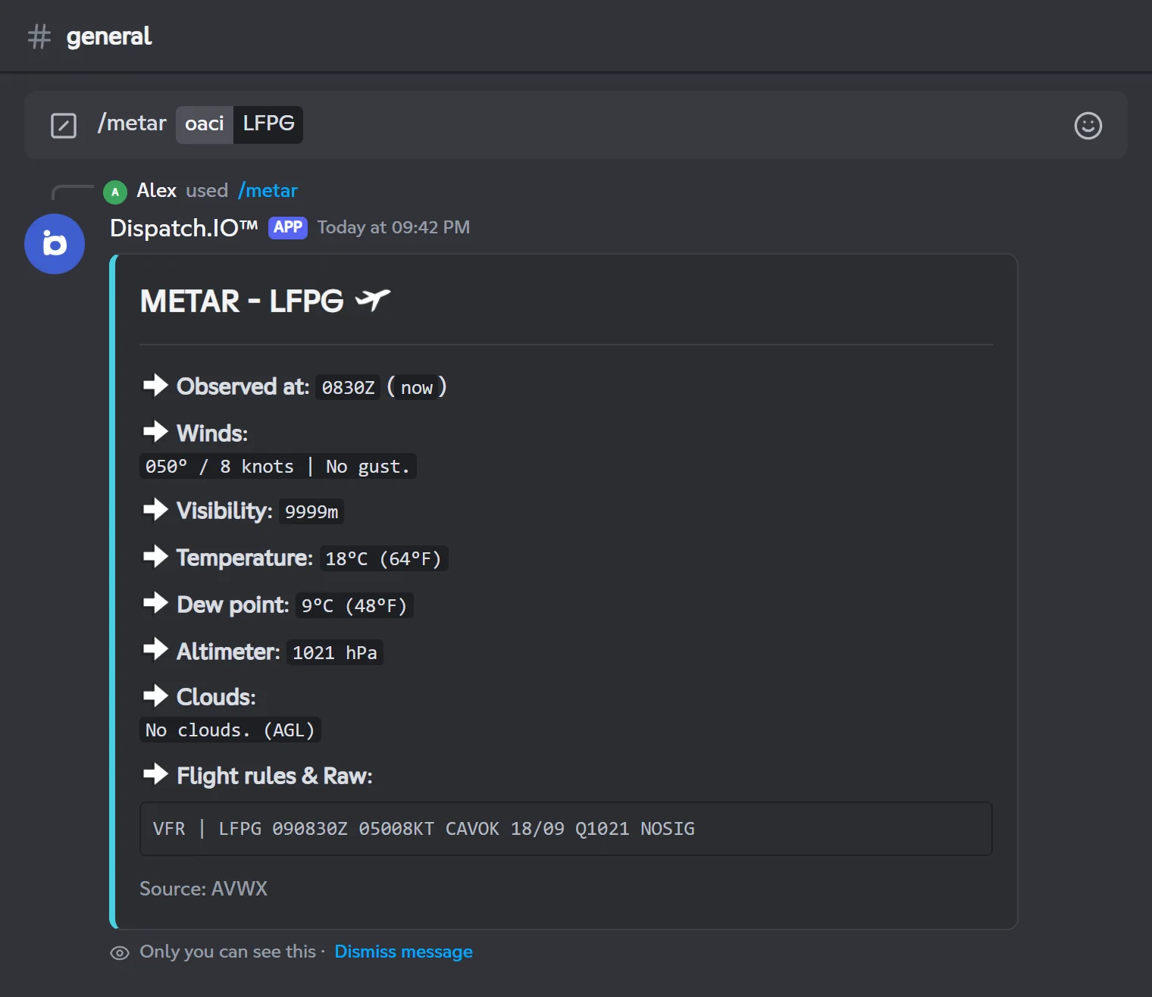Click the arrow icon next to Dew point
1152x997 pixels.
pos(155,604)
